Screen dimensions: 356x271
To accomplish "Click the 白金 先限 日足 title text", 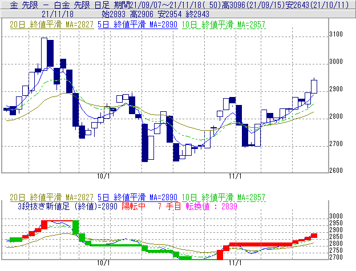I will pyautogui.click(x=82, y=5).
